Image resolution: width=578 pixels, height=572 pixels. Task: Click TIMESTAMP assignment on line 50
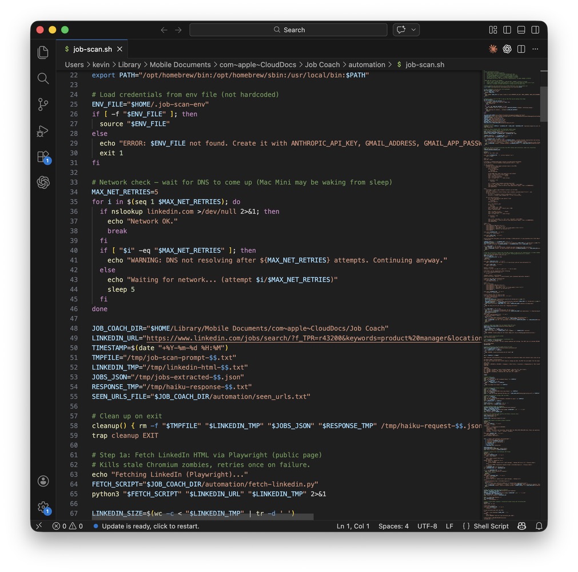coord(160,348)
